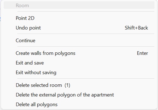This screenshot has width=158, height=110.
Task: Click the Continue menu item
Action: tap(79, 41)
